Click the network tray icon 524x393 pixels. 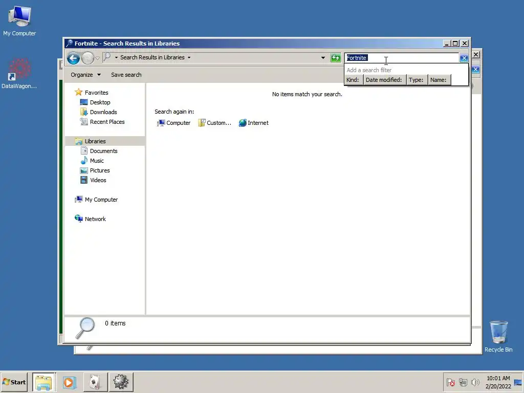pyautogui.click(x=463, y=382)
